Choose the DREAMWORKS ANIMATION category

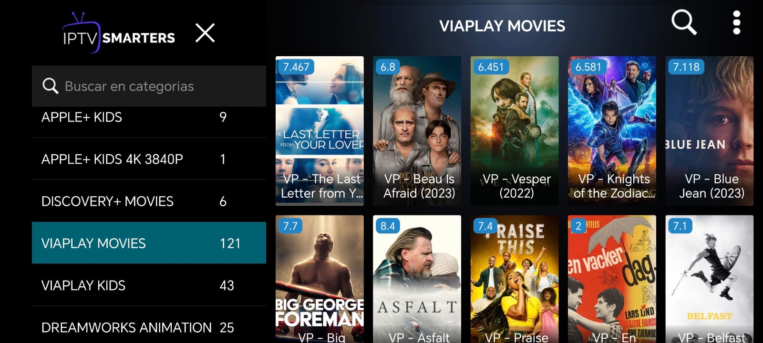tap(149, 325)
